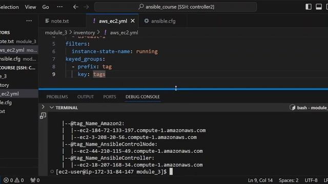The image size is (328, 184).
Task: Click the Go Back arrow
Action: tap(75, 7)
